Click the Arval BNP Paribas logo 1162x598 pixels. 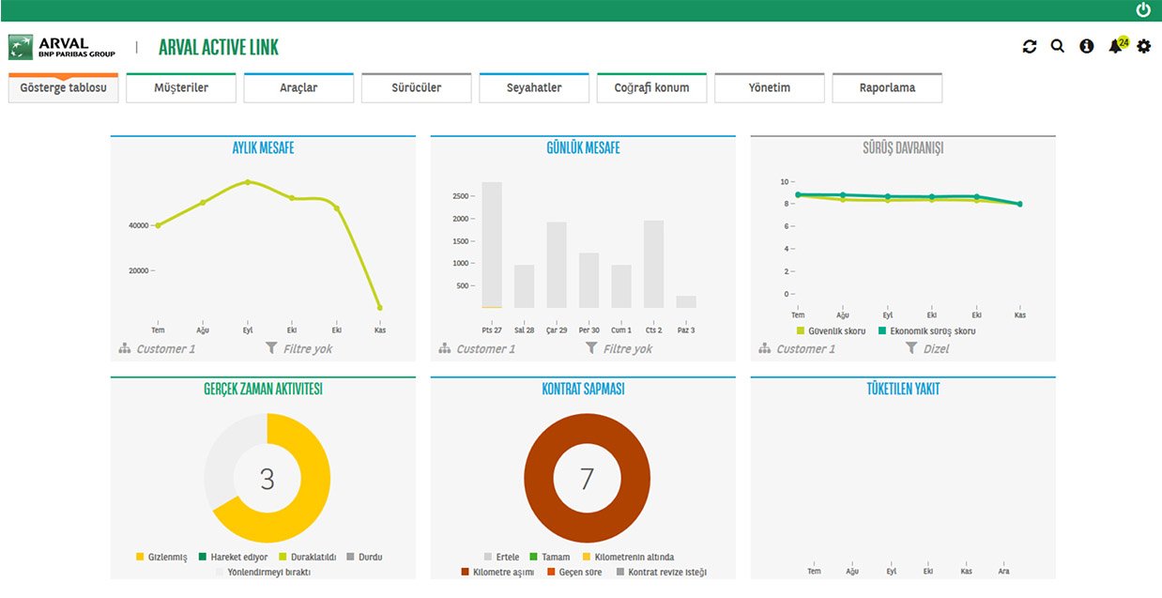click(62, 47)
